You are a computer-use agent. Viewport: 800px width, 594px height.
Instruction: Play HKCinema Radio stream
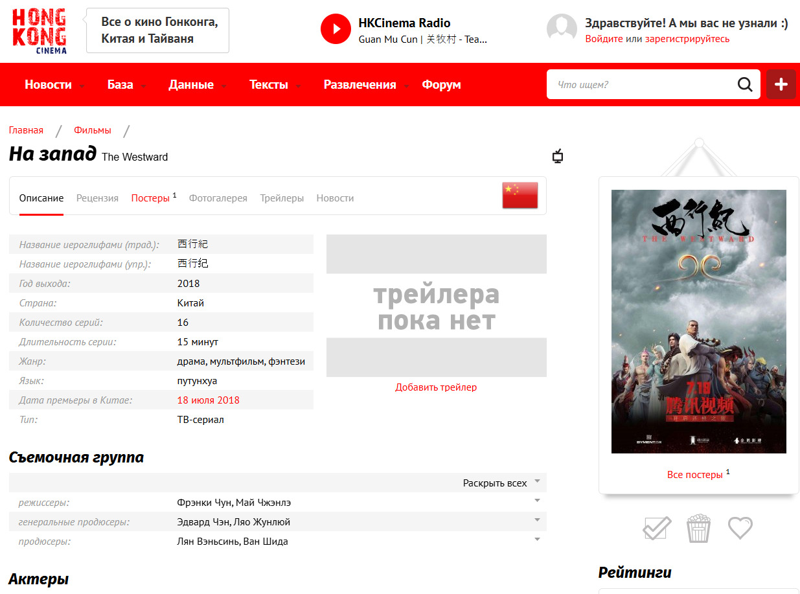pos(336,29)
